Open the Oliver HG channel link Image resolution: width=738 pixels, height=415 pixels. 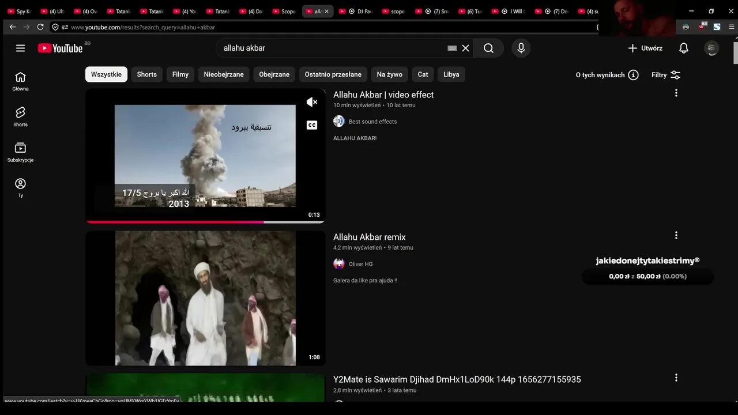(x=361, y=264)
